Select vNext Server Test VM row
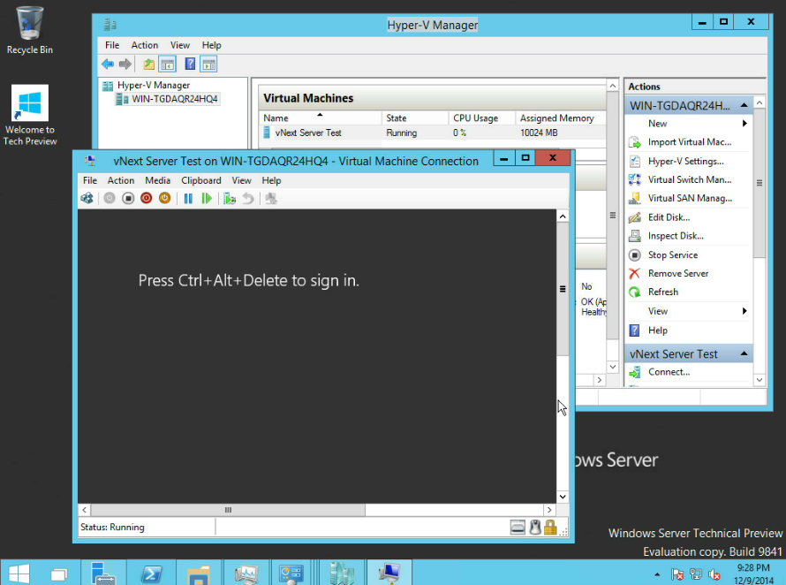The width and height of the screenshot is (786, 585). point(434,133)
